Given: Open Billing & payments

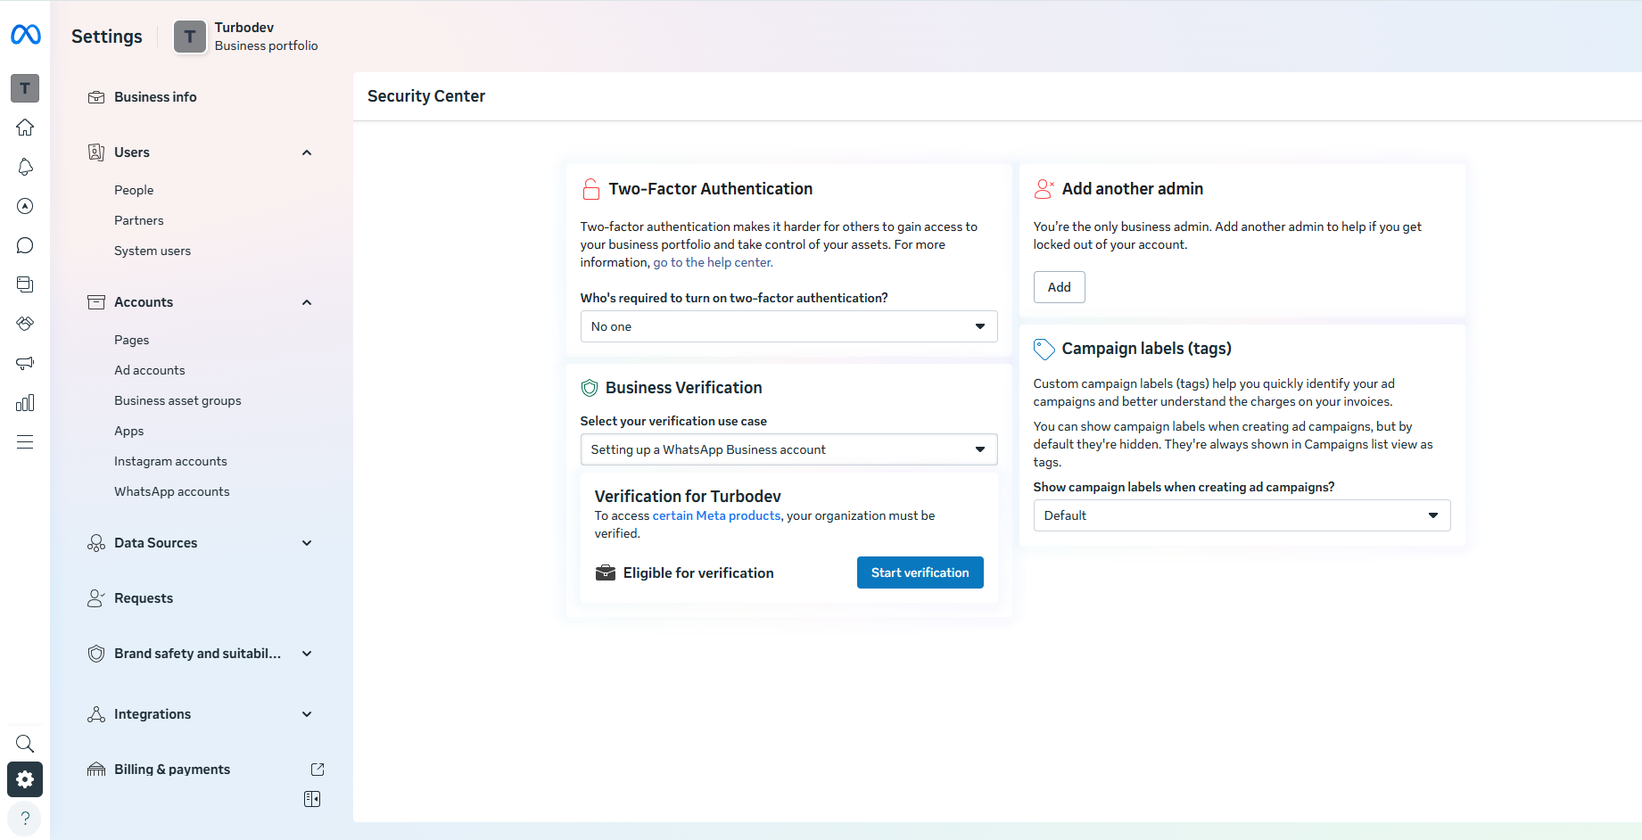Looking at the screenshot, I should click(x=172, y=770).
